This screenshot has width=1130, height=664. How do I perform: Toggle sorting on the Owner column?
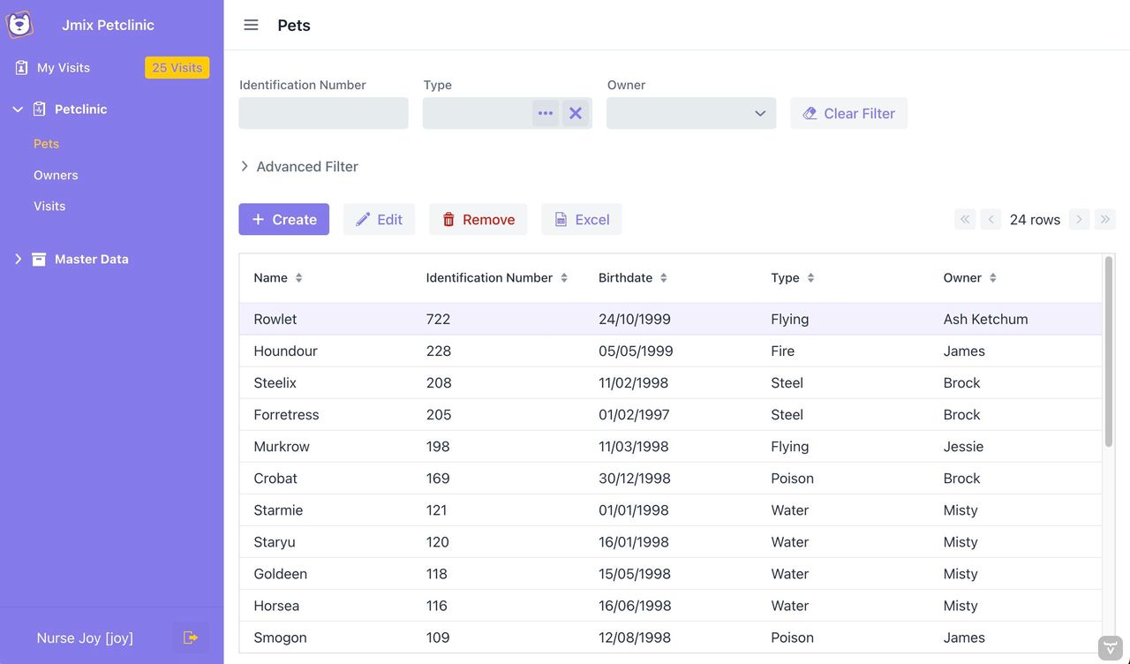pyautogui.click(x=992, y=276)
